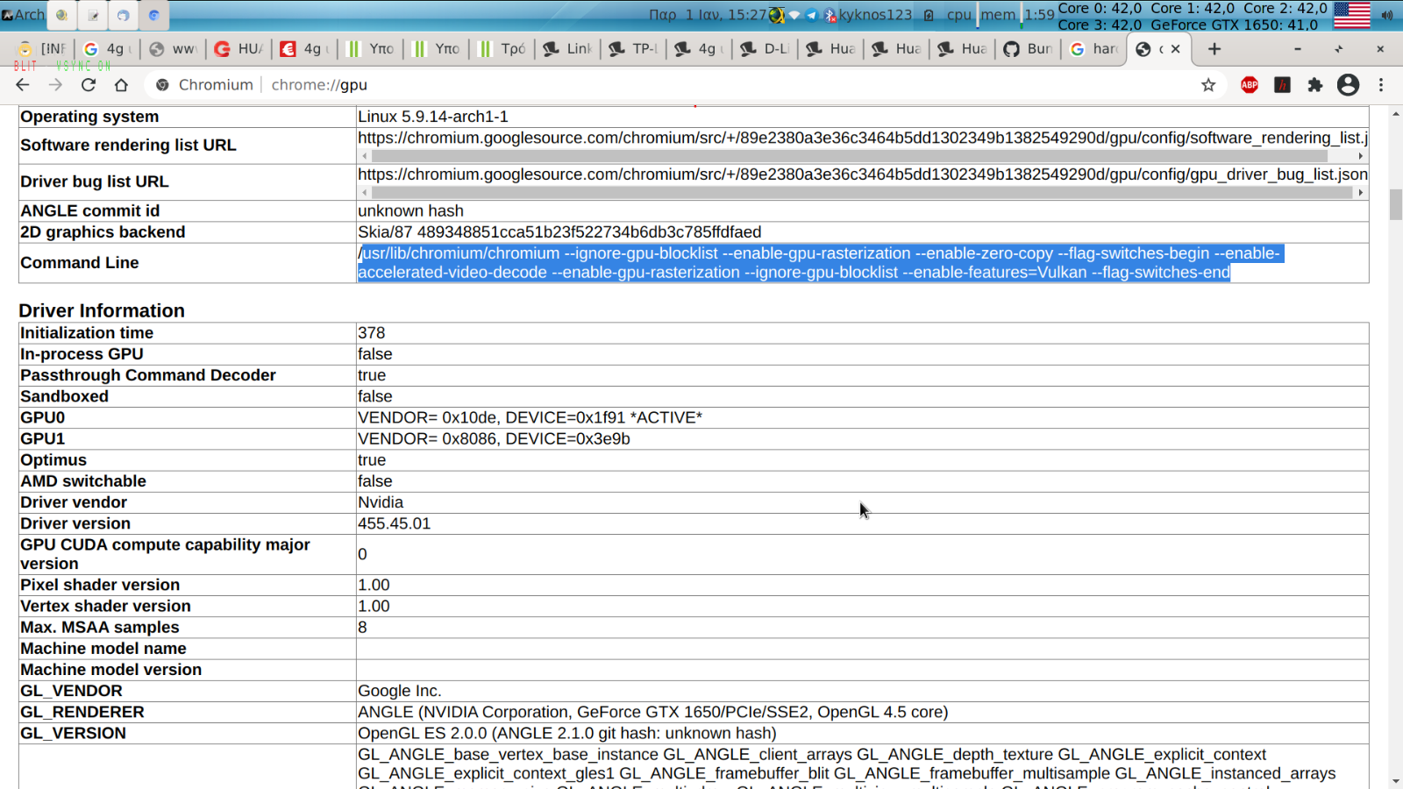This screenshot has width=1403, height=789.
Task: Switch to the 'HUA' tab
Action: 239,49
